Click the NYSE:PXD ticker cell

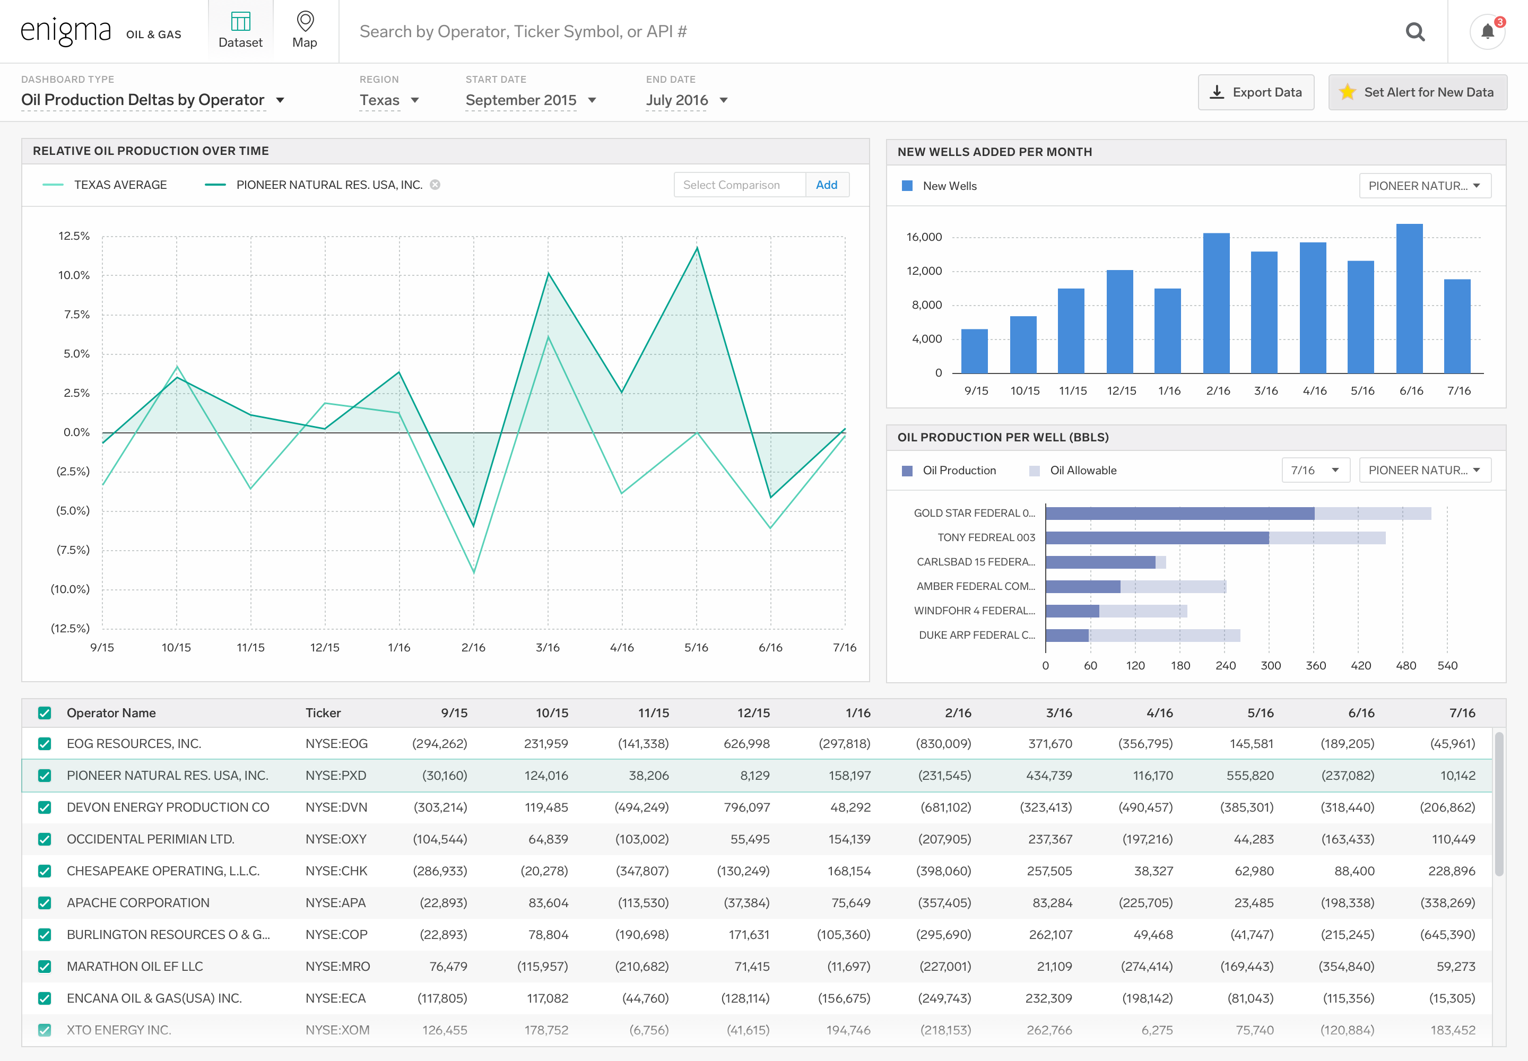pyautogui.click(x=336, y=776)
